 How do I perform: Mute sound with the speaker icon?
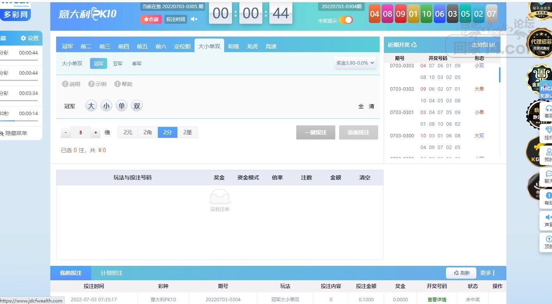(194, 19)
